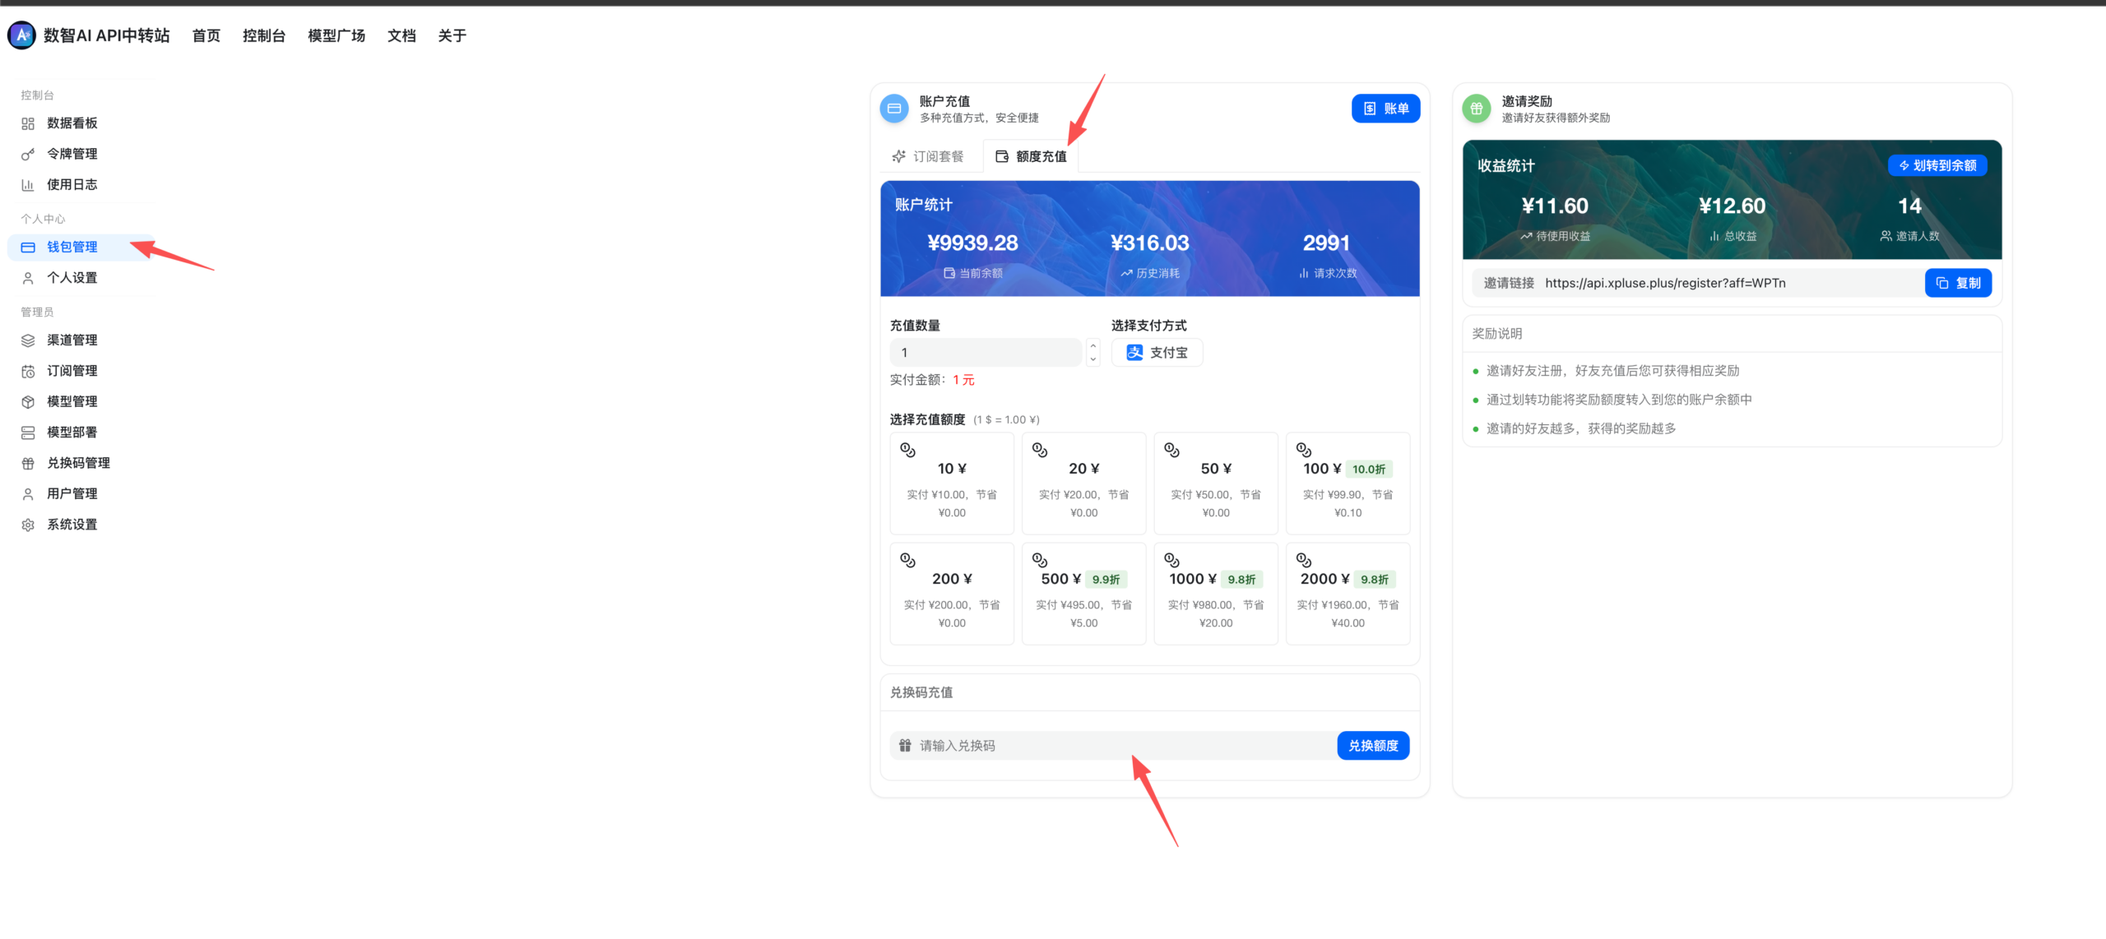Copy the invitation link with 复制

click(1958, 283)
